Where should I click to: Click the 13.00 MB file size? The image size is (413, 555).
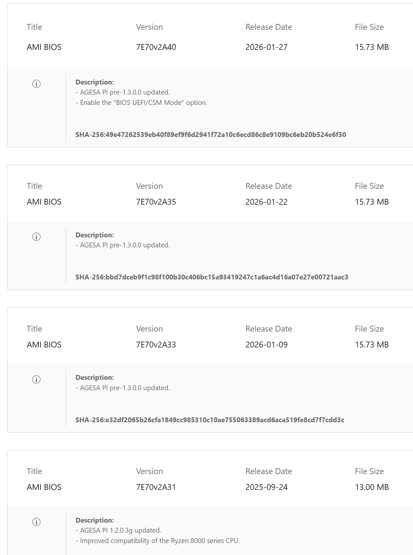(372, 487)
